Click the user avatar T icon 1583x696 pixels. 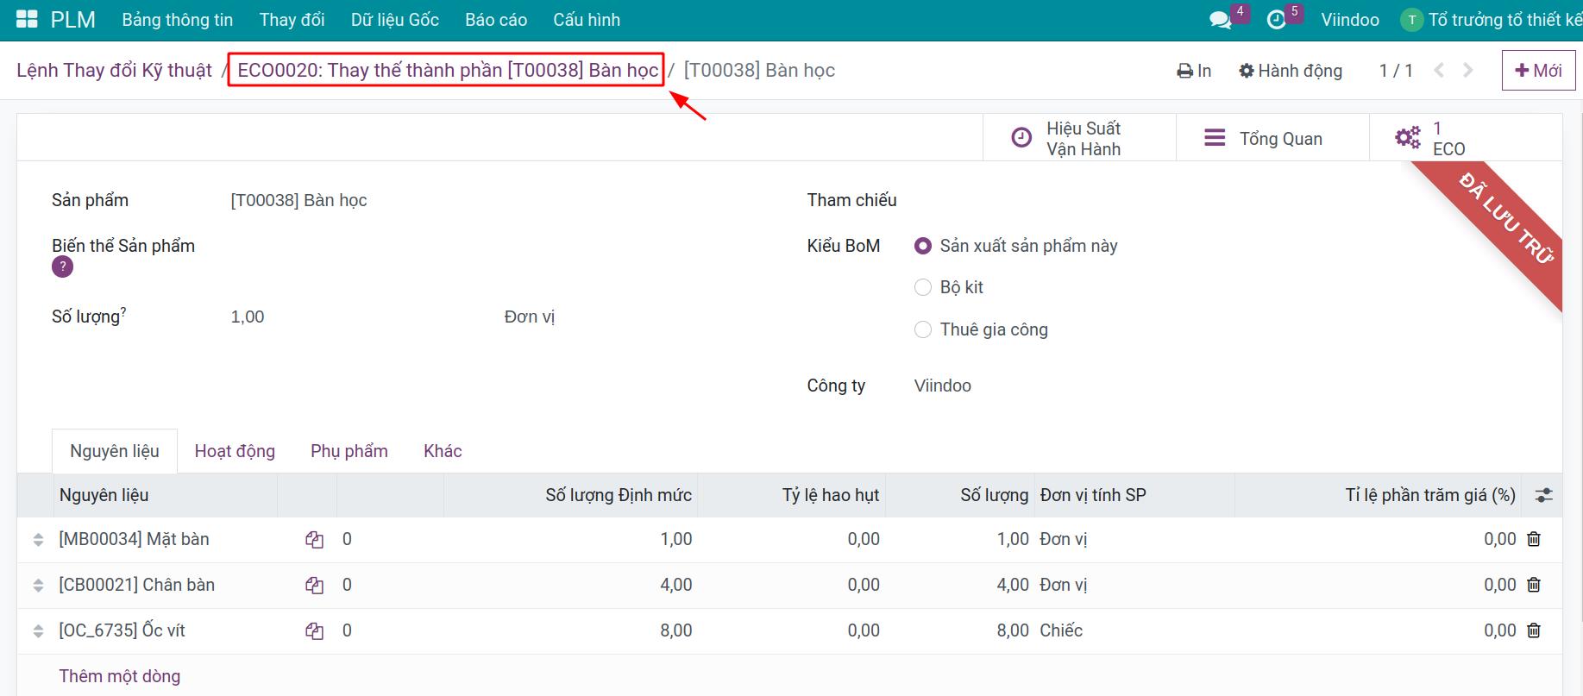pyautogui.click(x=1411, y=20)
